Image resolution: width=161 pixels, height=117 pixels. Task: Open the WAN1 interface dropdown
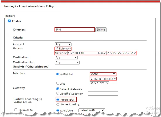click(x=103, y=74)
